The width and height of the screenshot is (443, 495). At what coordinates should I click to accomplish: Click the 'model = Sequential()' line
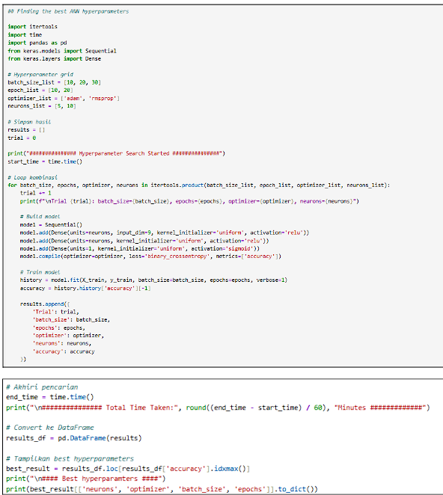click(51, 225)
